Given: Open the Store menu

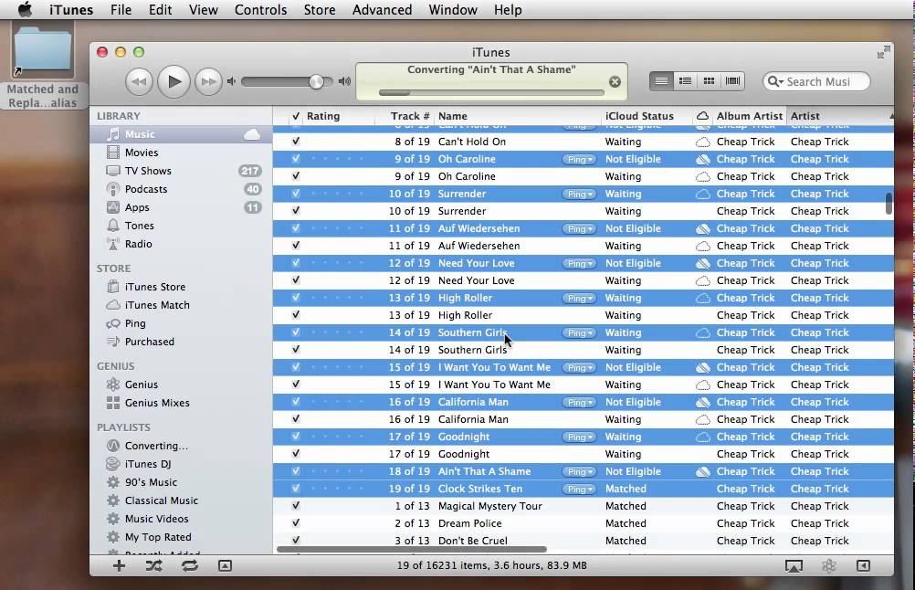Looking at the screenshot, I should pyautogui.click(x=320, y=10).
